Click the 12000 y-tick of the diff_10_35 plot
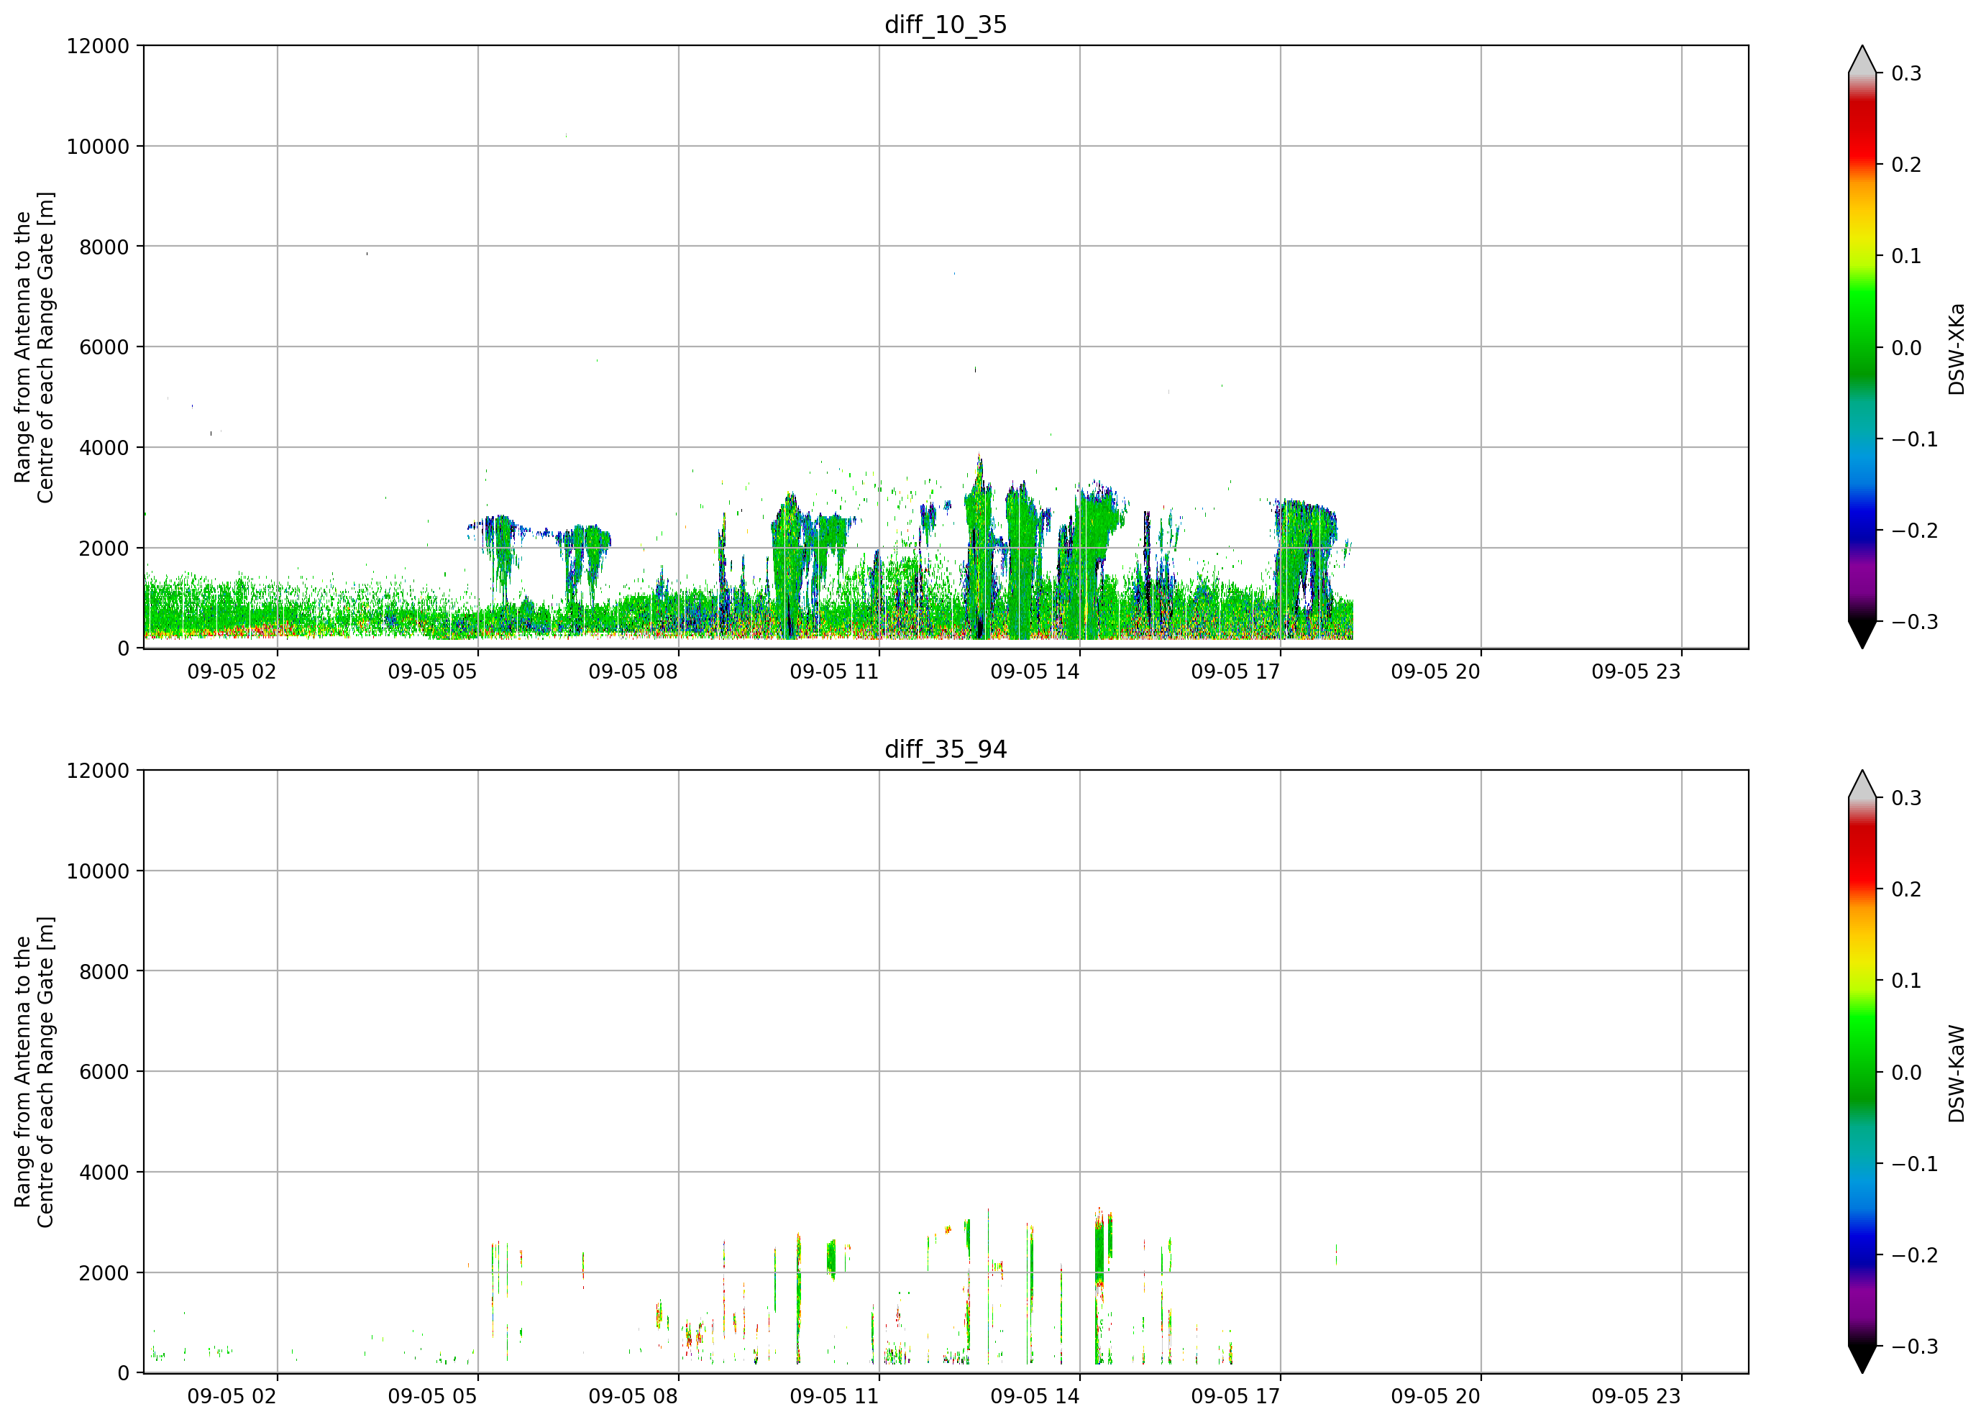This screenshot has height=1422, width=1981. [x=98, y=46]
